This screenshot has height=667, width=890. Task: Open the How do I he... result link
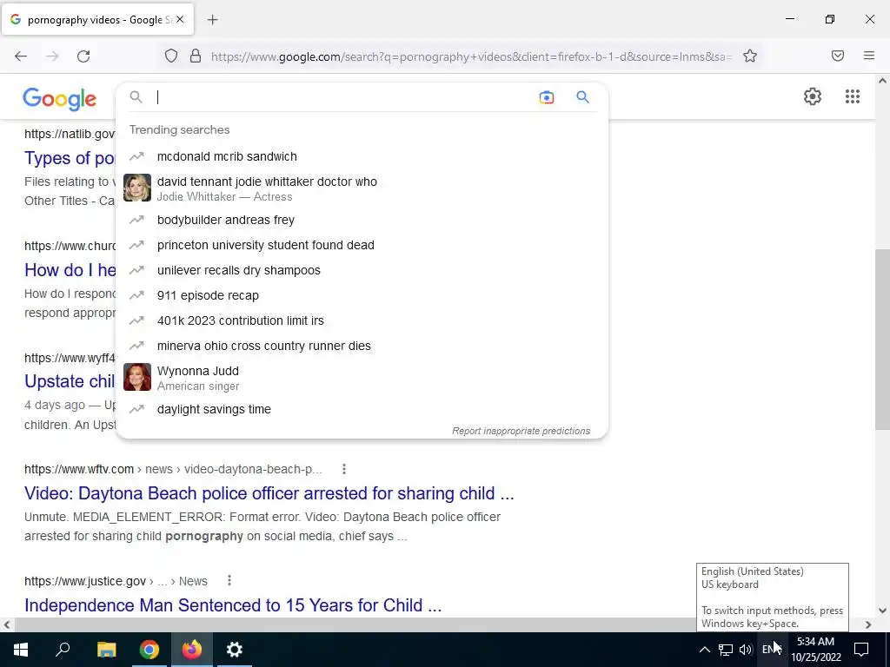point(70,270)
